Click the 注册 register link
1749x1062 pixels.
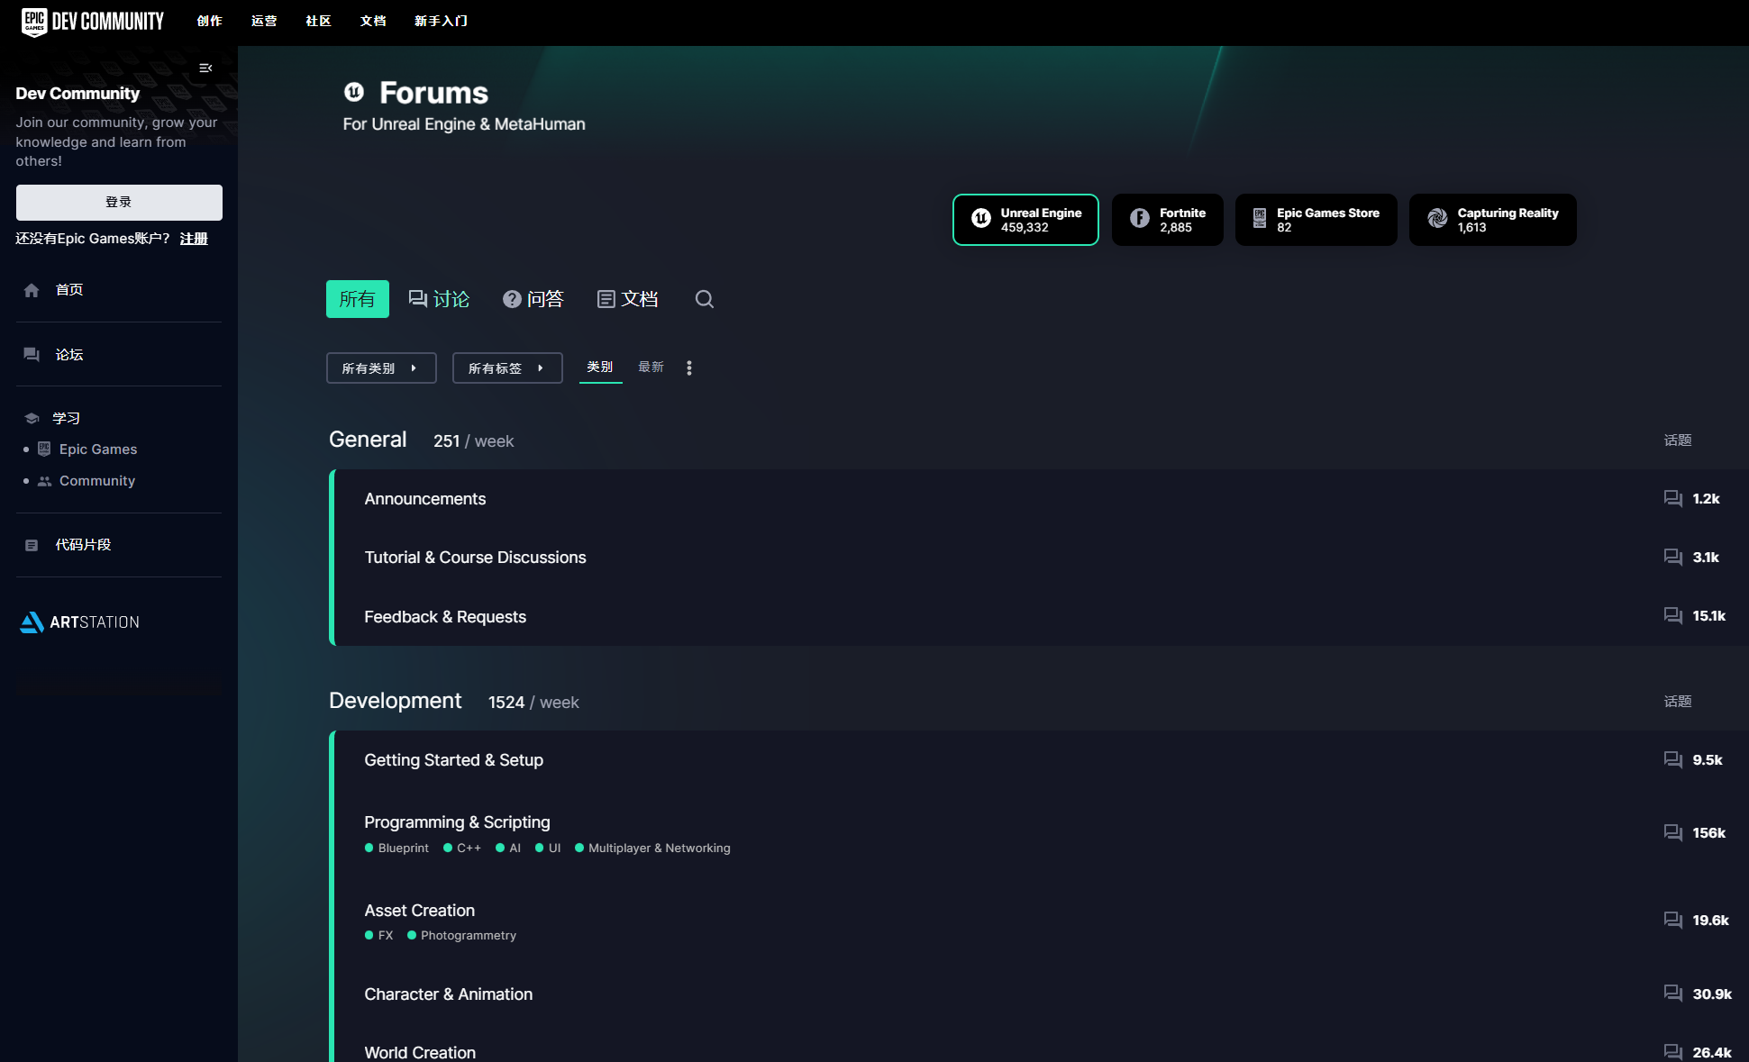194,239
